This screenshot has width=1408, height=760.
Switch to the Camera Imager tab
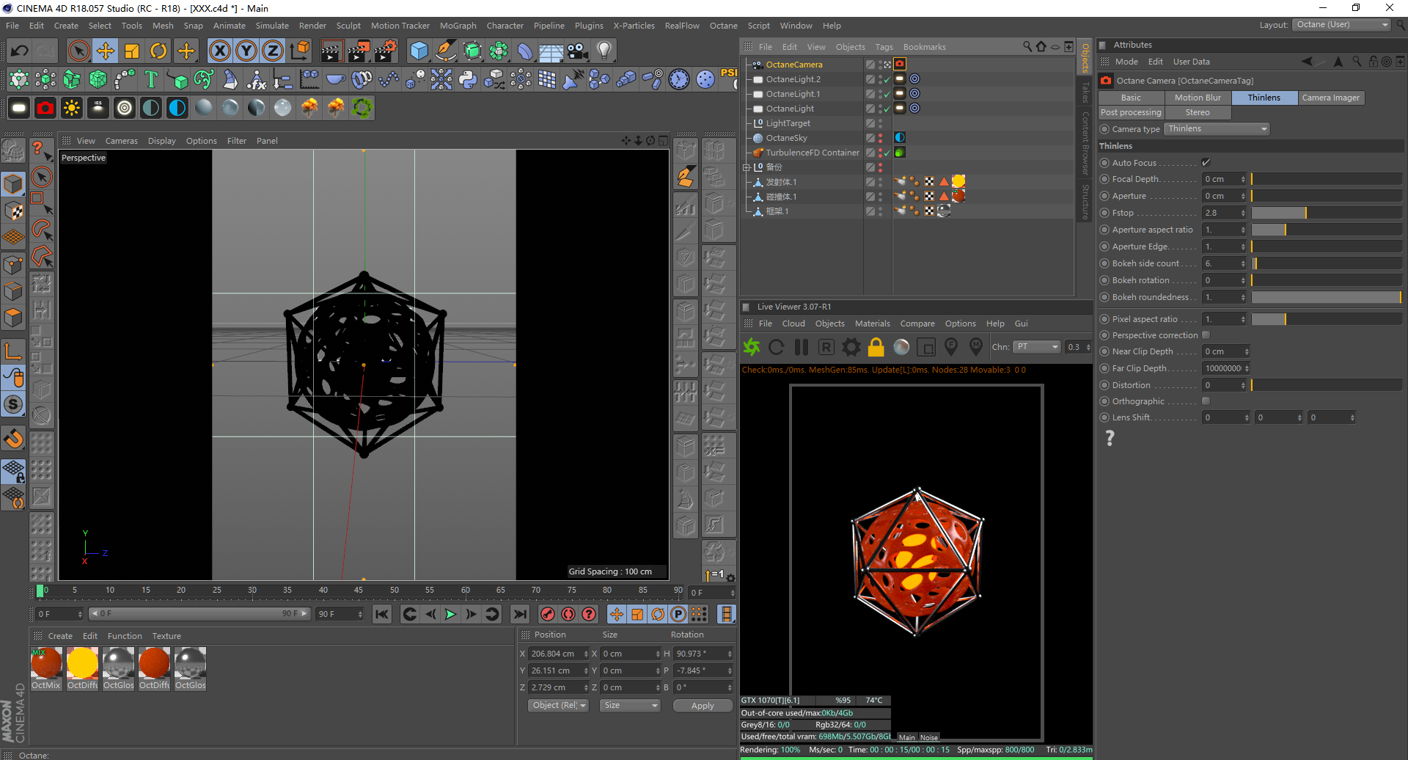pyautogui.click(x=1331, y=98)
